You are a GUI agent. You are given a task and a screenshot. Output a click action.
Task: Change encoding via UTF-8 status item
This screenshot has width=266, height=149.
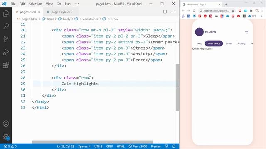click(x=98, y=146)
